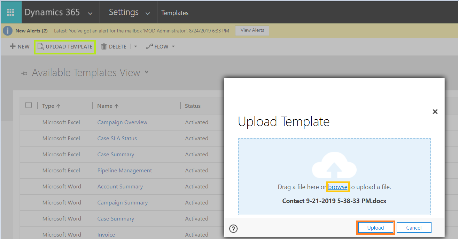Click the pin icon beside Available Templates View
The image size is (459, 239).
click(x=24, y=73)
